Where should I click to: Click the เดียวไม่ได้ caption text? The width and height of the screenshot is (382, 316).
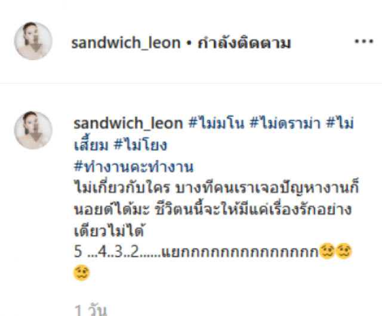click(x=109, y=230)
